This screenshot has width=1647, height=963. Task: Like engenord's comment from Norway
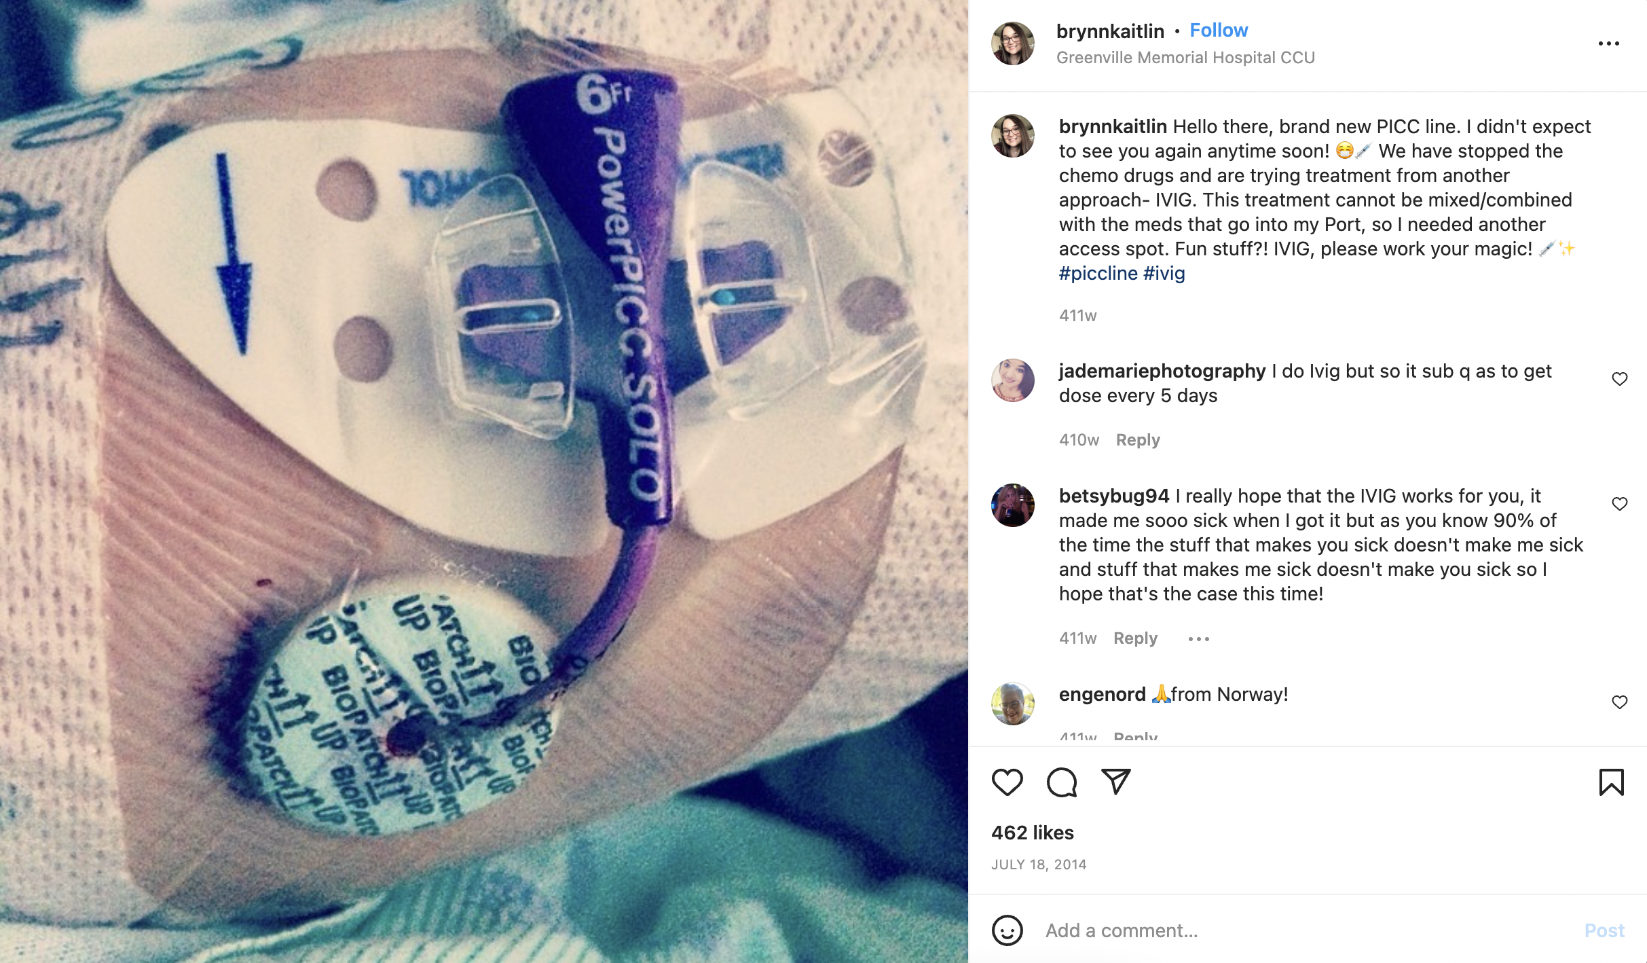(x=1620, y=702)
